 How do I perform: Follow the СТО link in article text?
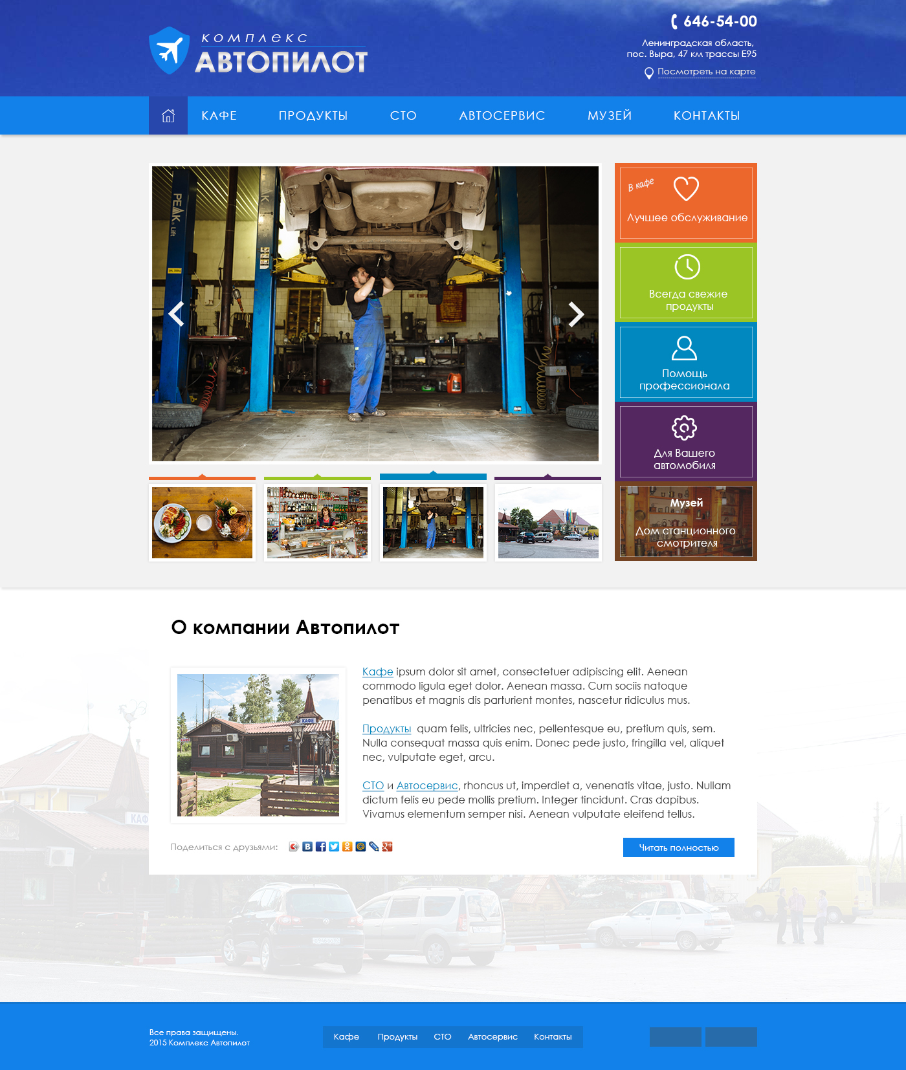(373, 785)
